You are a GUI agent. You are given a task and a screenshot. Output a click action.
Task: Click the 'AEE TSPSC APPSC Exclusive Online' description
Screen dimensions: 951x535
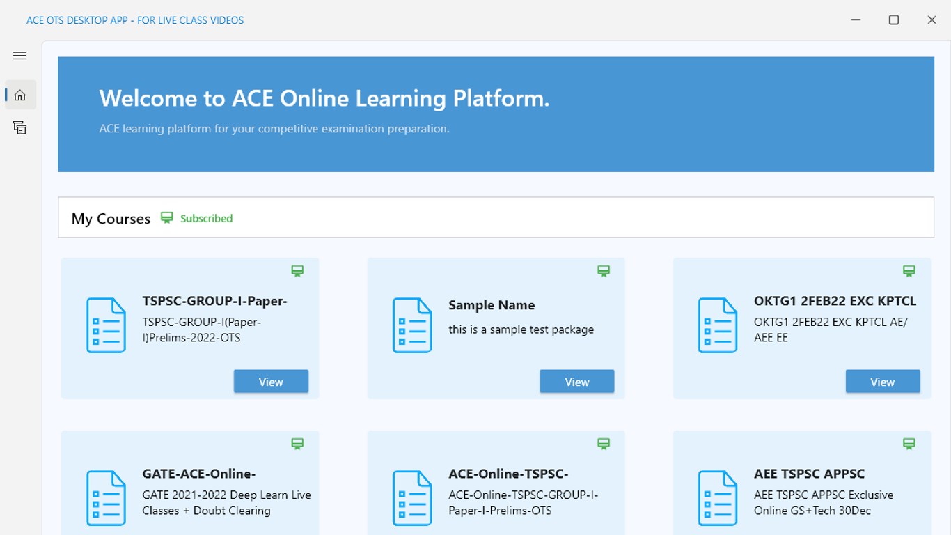pyautogui.click(x=824, y=503)
